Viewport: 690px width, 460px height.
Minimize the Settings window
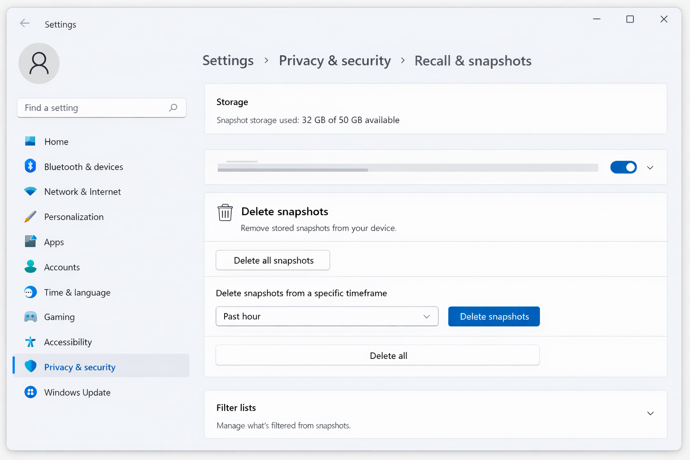coord(597,19)
